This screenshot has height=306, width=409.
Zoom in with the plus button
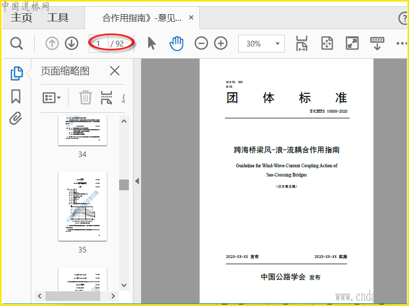coord(221,43)
